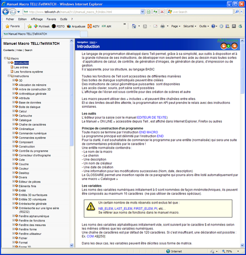Image resolution: width=246 pixels, height=255 pixels.
Task: Click the Refresh page icon
Action: [x=155, y=12]
